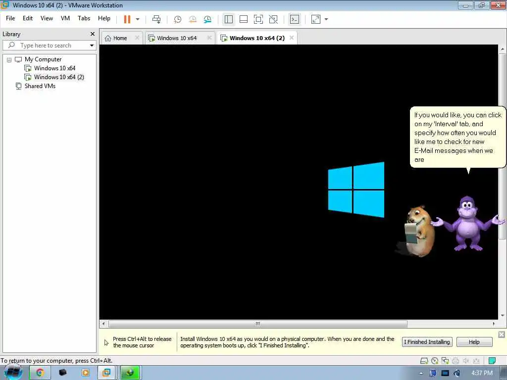Click the message log status icon
Image resolution: width=507 pixels, height=380 pixels.
pos(492,361)
